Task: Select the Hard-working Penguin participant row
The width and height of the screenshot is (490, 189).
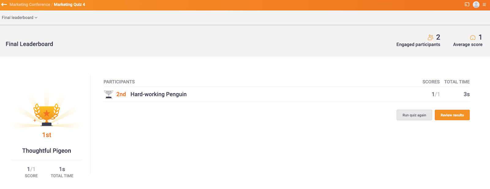Action: click(x=158, y=94)
